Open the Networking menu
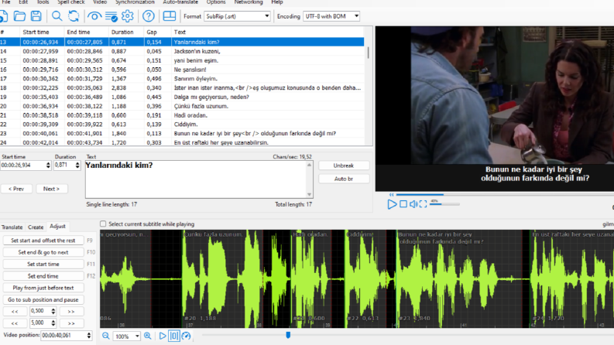 [x=249, y=2]
